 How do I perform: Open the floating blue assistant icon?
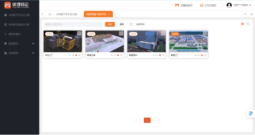(251, 114)
